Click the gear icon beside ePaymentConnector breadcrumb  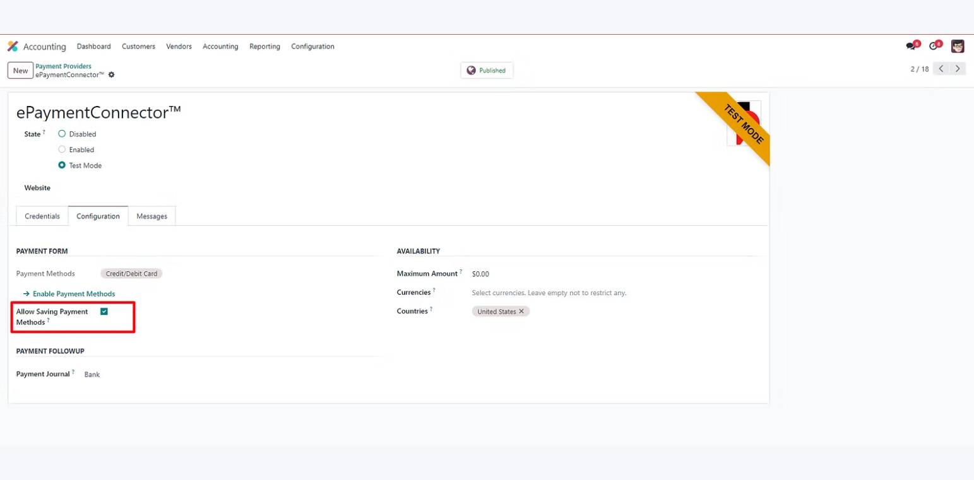click(112, 74)
